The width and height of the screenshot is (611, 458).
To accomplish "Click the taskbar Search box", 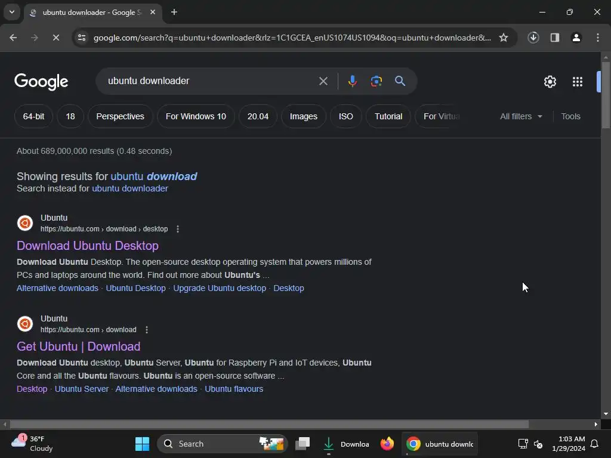I will 222,444.
